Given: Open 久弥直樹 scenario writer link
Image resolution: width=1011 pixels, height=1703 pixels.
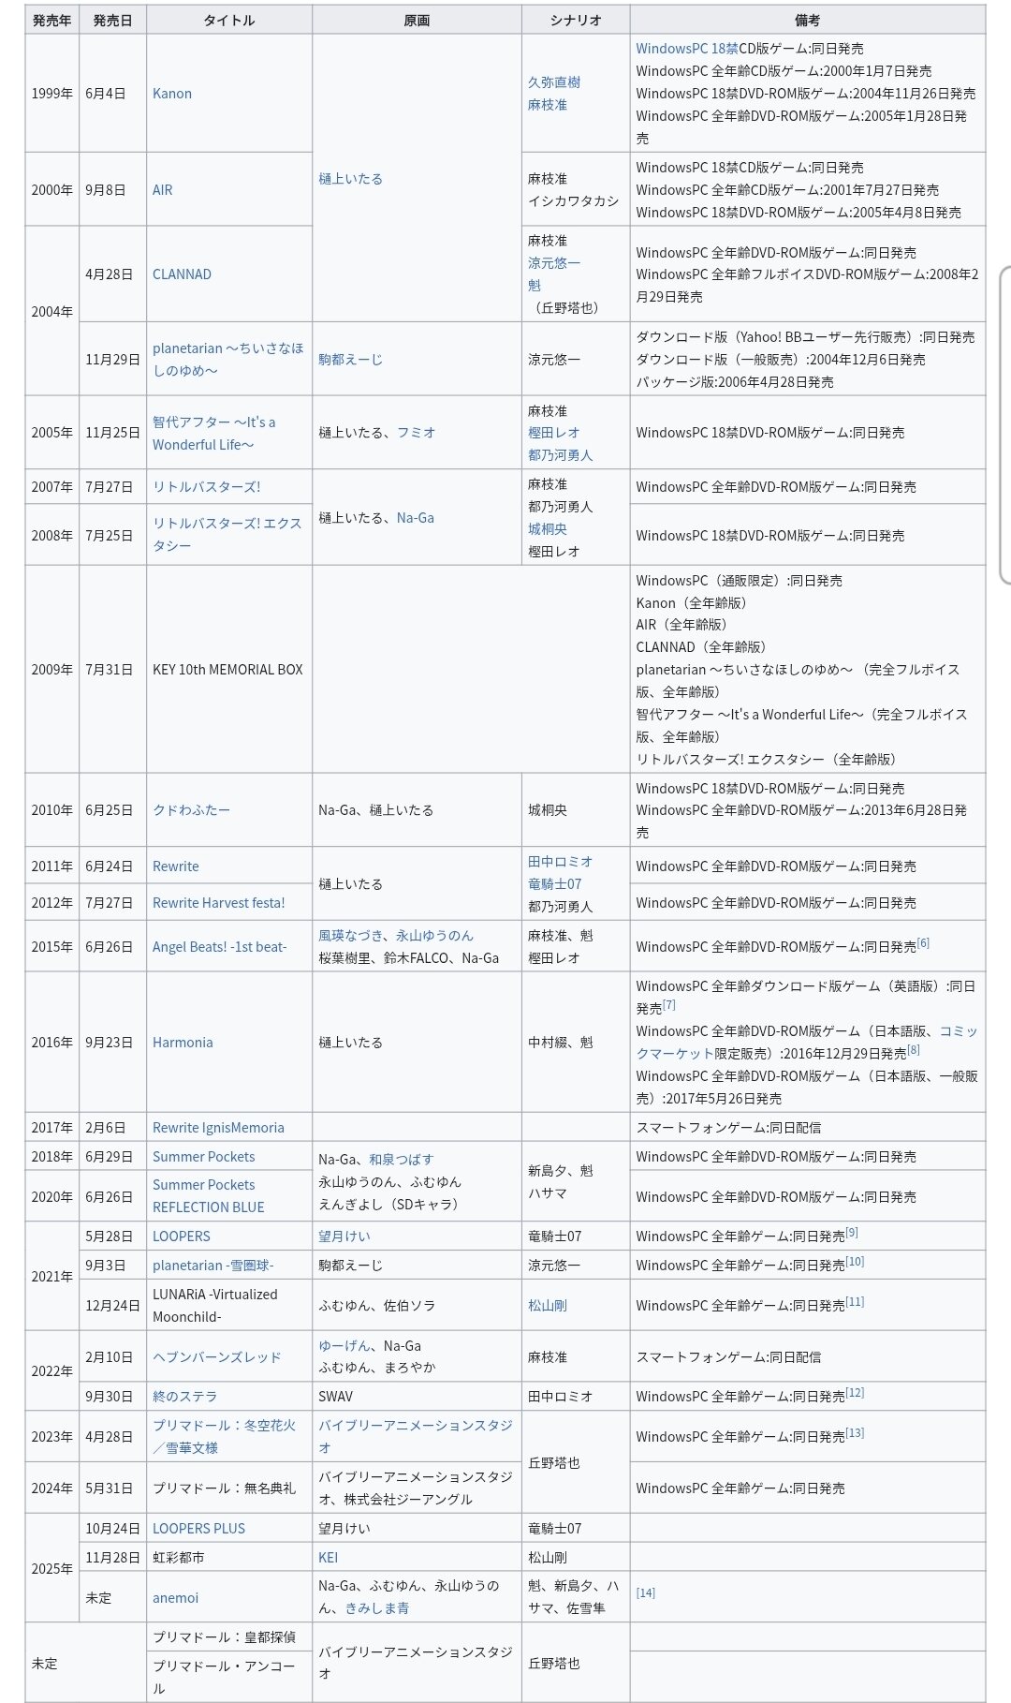Looking at the screenshot, I should click(x=554, y=82).
